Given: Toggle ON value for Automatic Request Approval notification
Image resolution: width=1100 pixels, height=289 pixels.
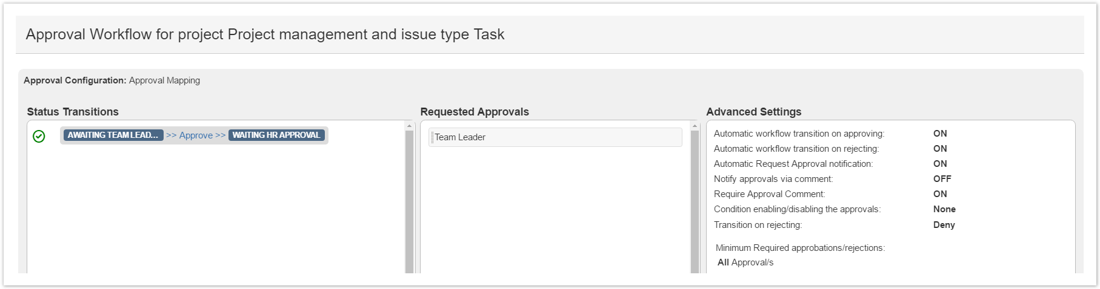Looking at the screenshot, I should click(940, 164).
